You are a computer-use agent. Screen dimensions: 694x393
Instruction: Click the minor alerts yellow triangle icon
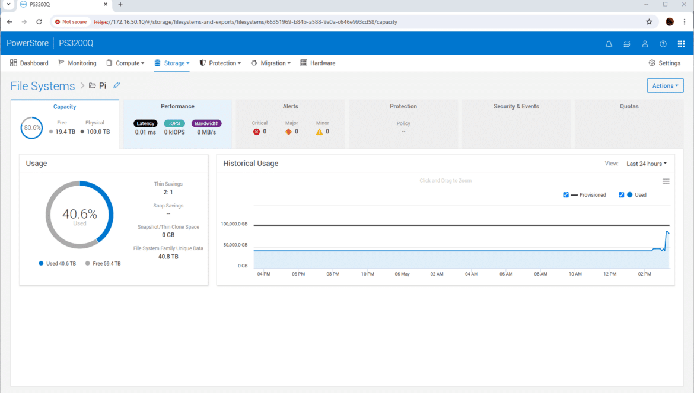click(319, 132)
